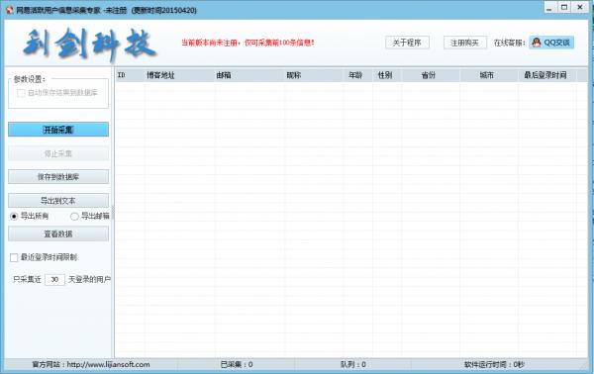Toggle the 自动保存结果到数据库 checkbox

tap(21, 93)
